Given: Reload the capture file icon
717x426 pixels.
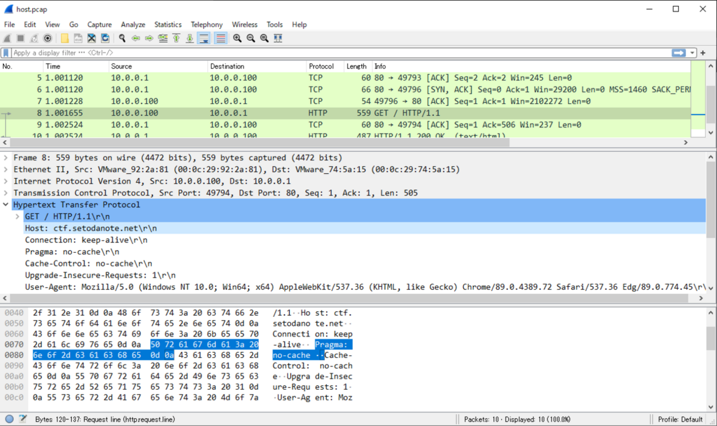Looking at the screenshot, I should 105,38.
